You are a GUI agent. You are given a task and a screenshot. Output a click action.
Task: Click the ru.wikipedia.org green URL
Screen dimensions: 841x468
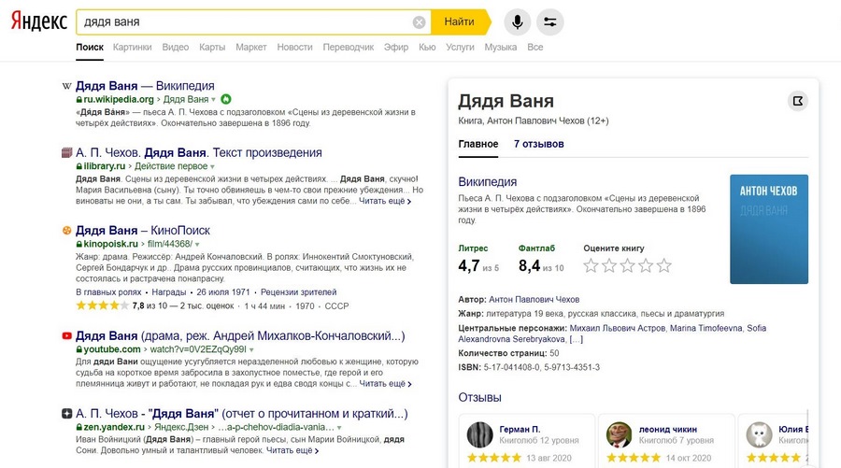coord(119,100)
